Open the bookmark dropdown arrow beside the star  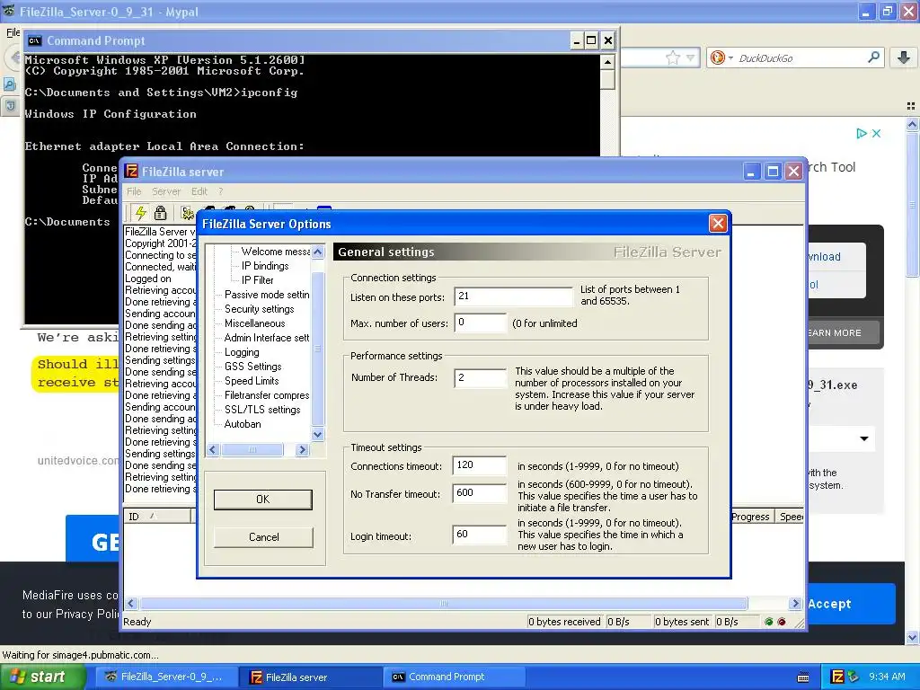(x=691, y=57)
